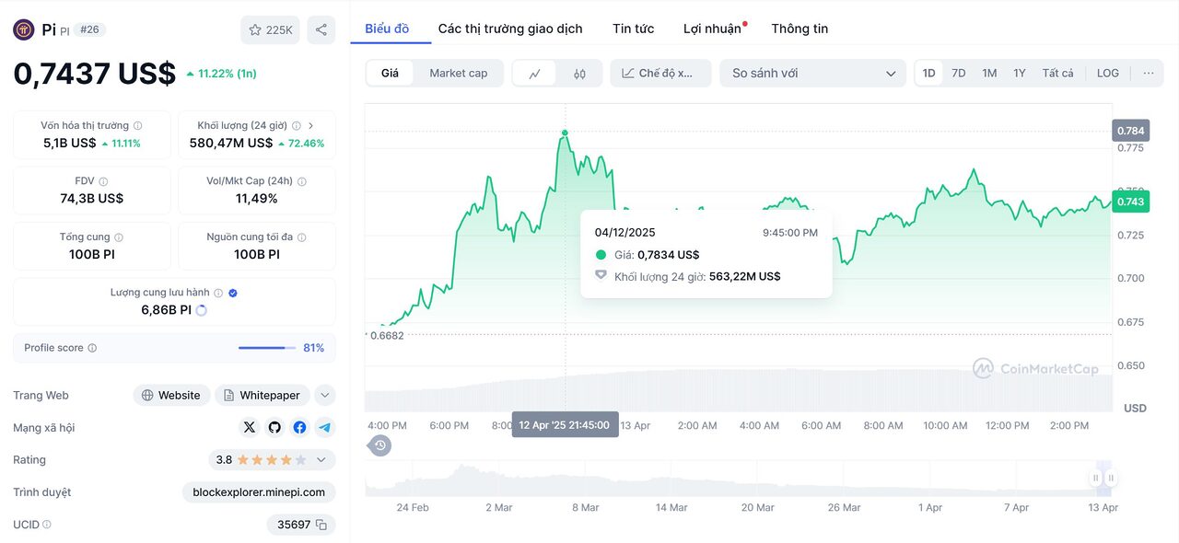Click the Lượng cung lưu hành info icon
Image resolution: width=1179 pixels, height=543 pixels.
[x=218, y=293]
